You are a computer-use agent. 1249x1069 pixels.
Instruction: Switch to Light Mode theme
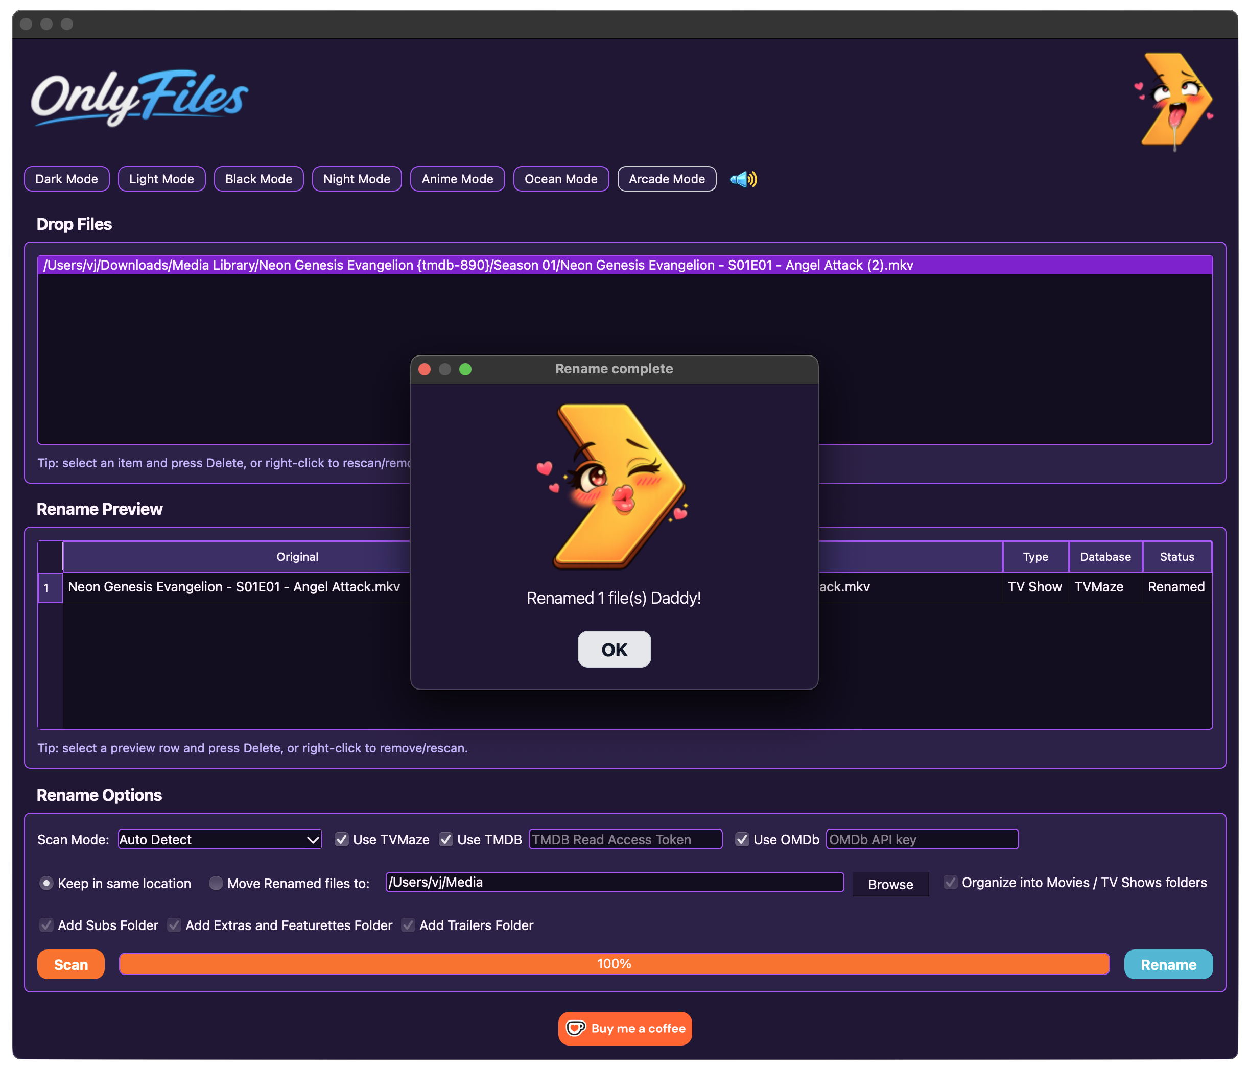pos(161,179)
